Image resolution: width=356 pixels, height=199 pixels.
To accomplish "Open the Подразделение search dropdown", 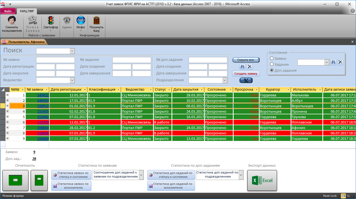I will click(x=225, y=80).
